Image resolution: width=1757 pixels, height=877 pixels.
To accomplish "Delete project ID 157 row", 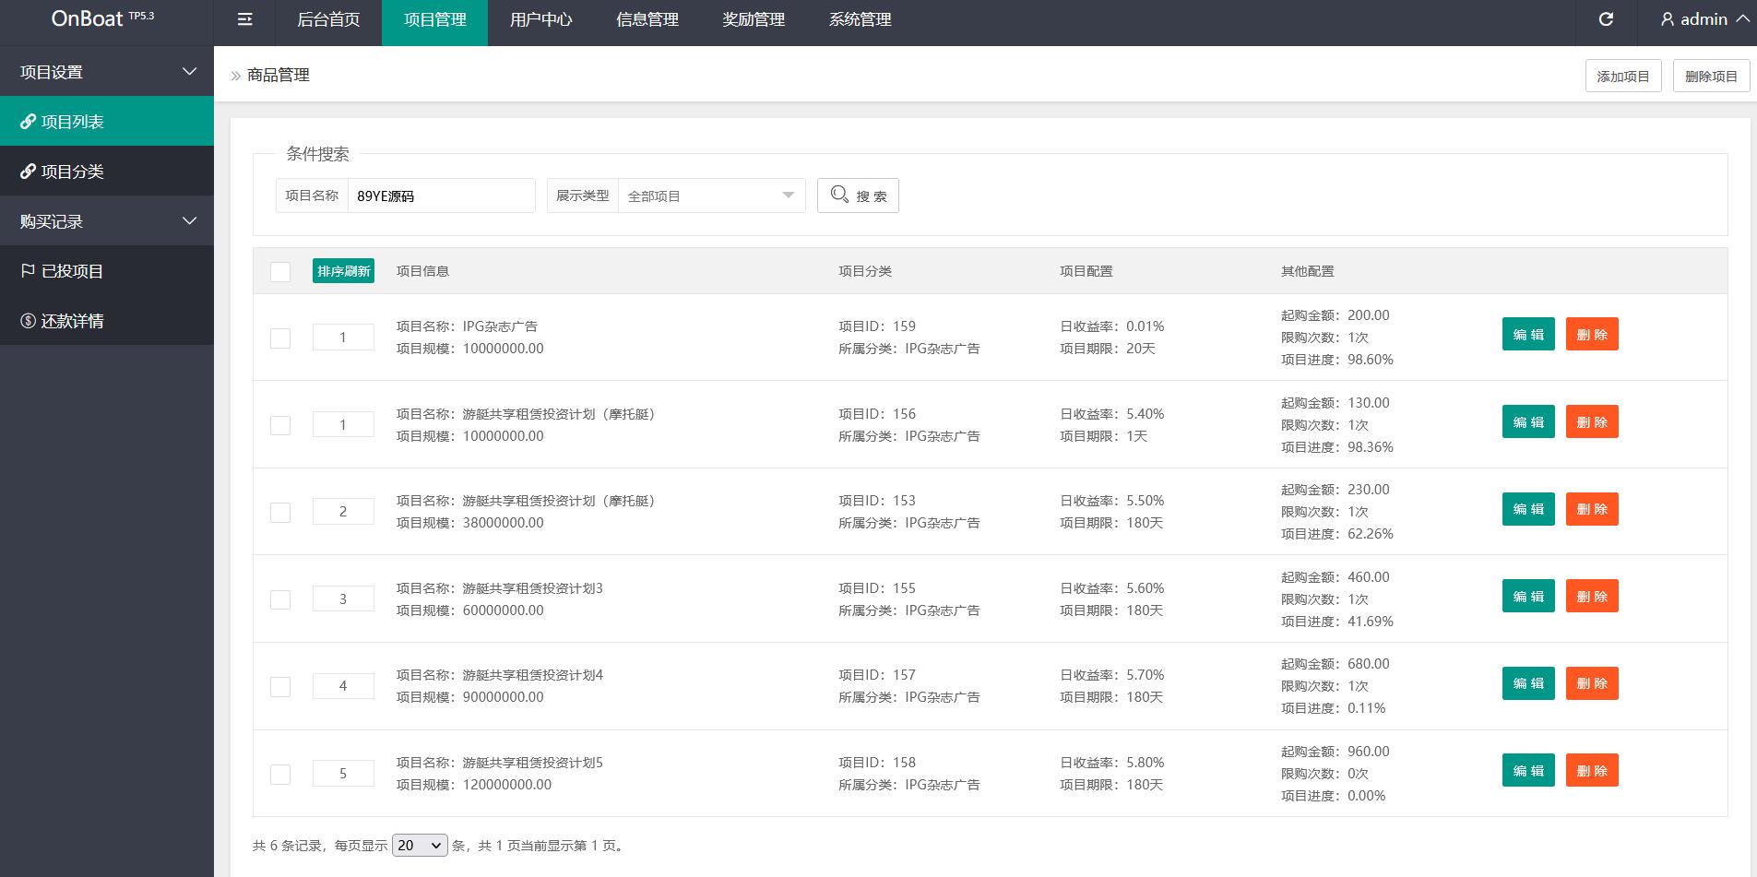I will pyautogui.click(x=1592, y=682).
